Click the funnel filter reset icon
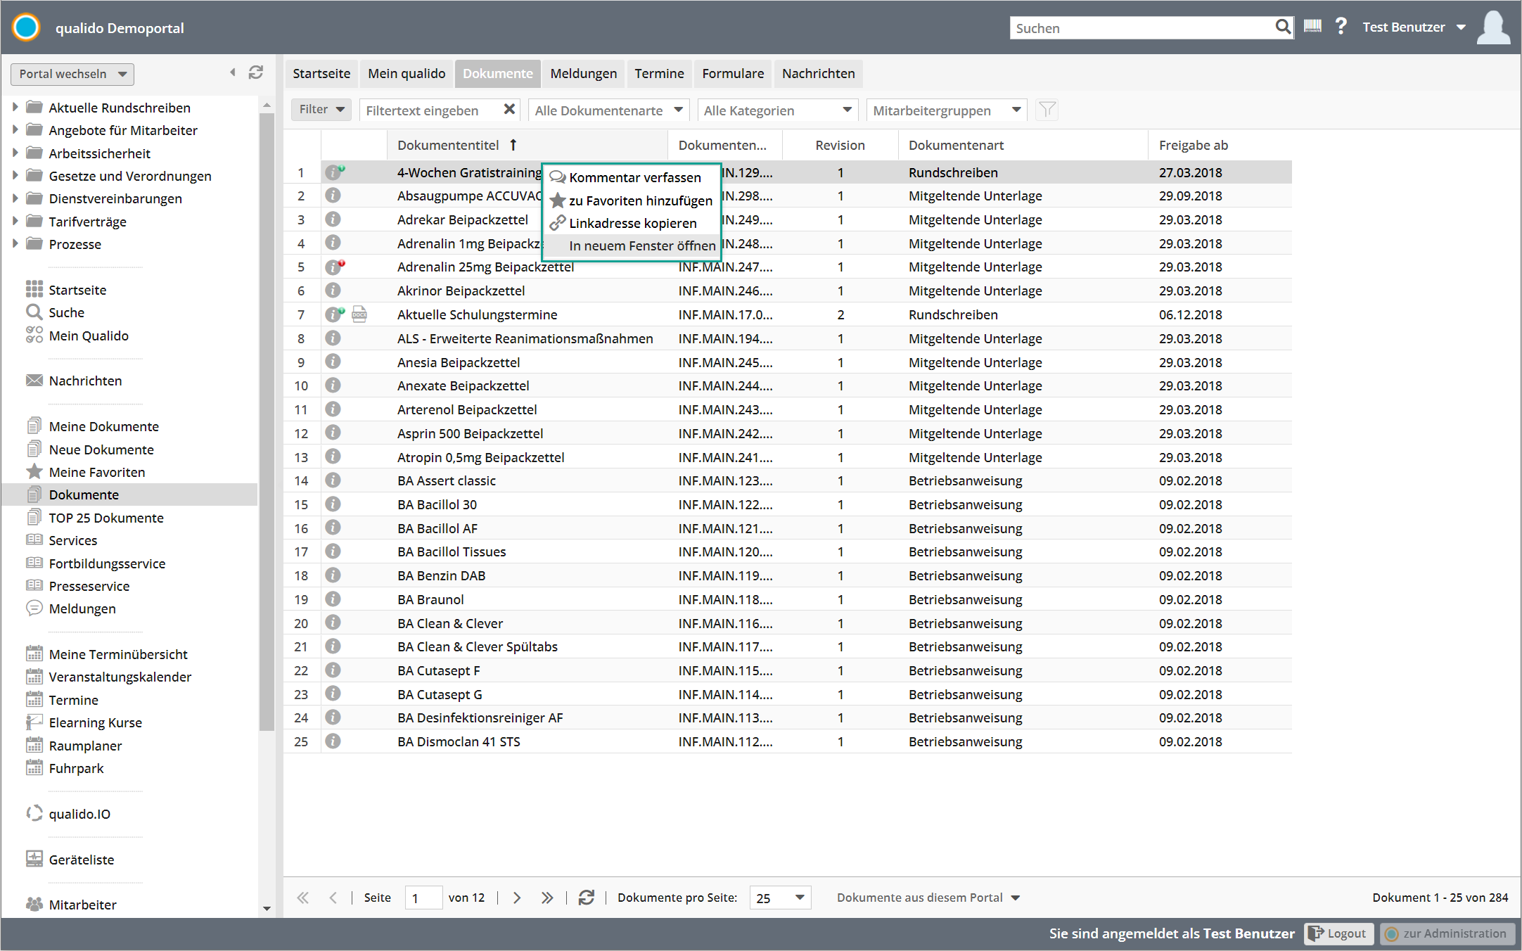 coord(1047,110)
